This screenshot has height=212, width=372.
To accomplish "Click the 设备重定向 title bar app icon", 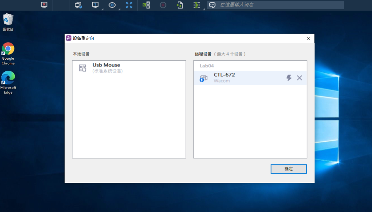I will 69,38.
